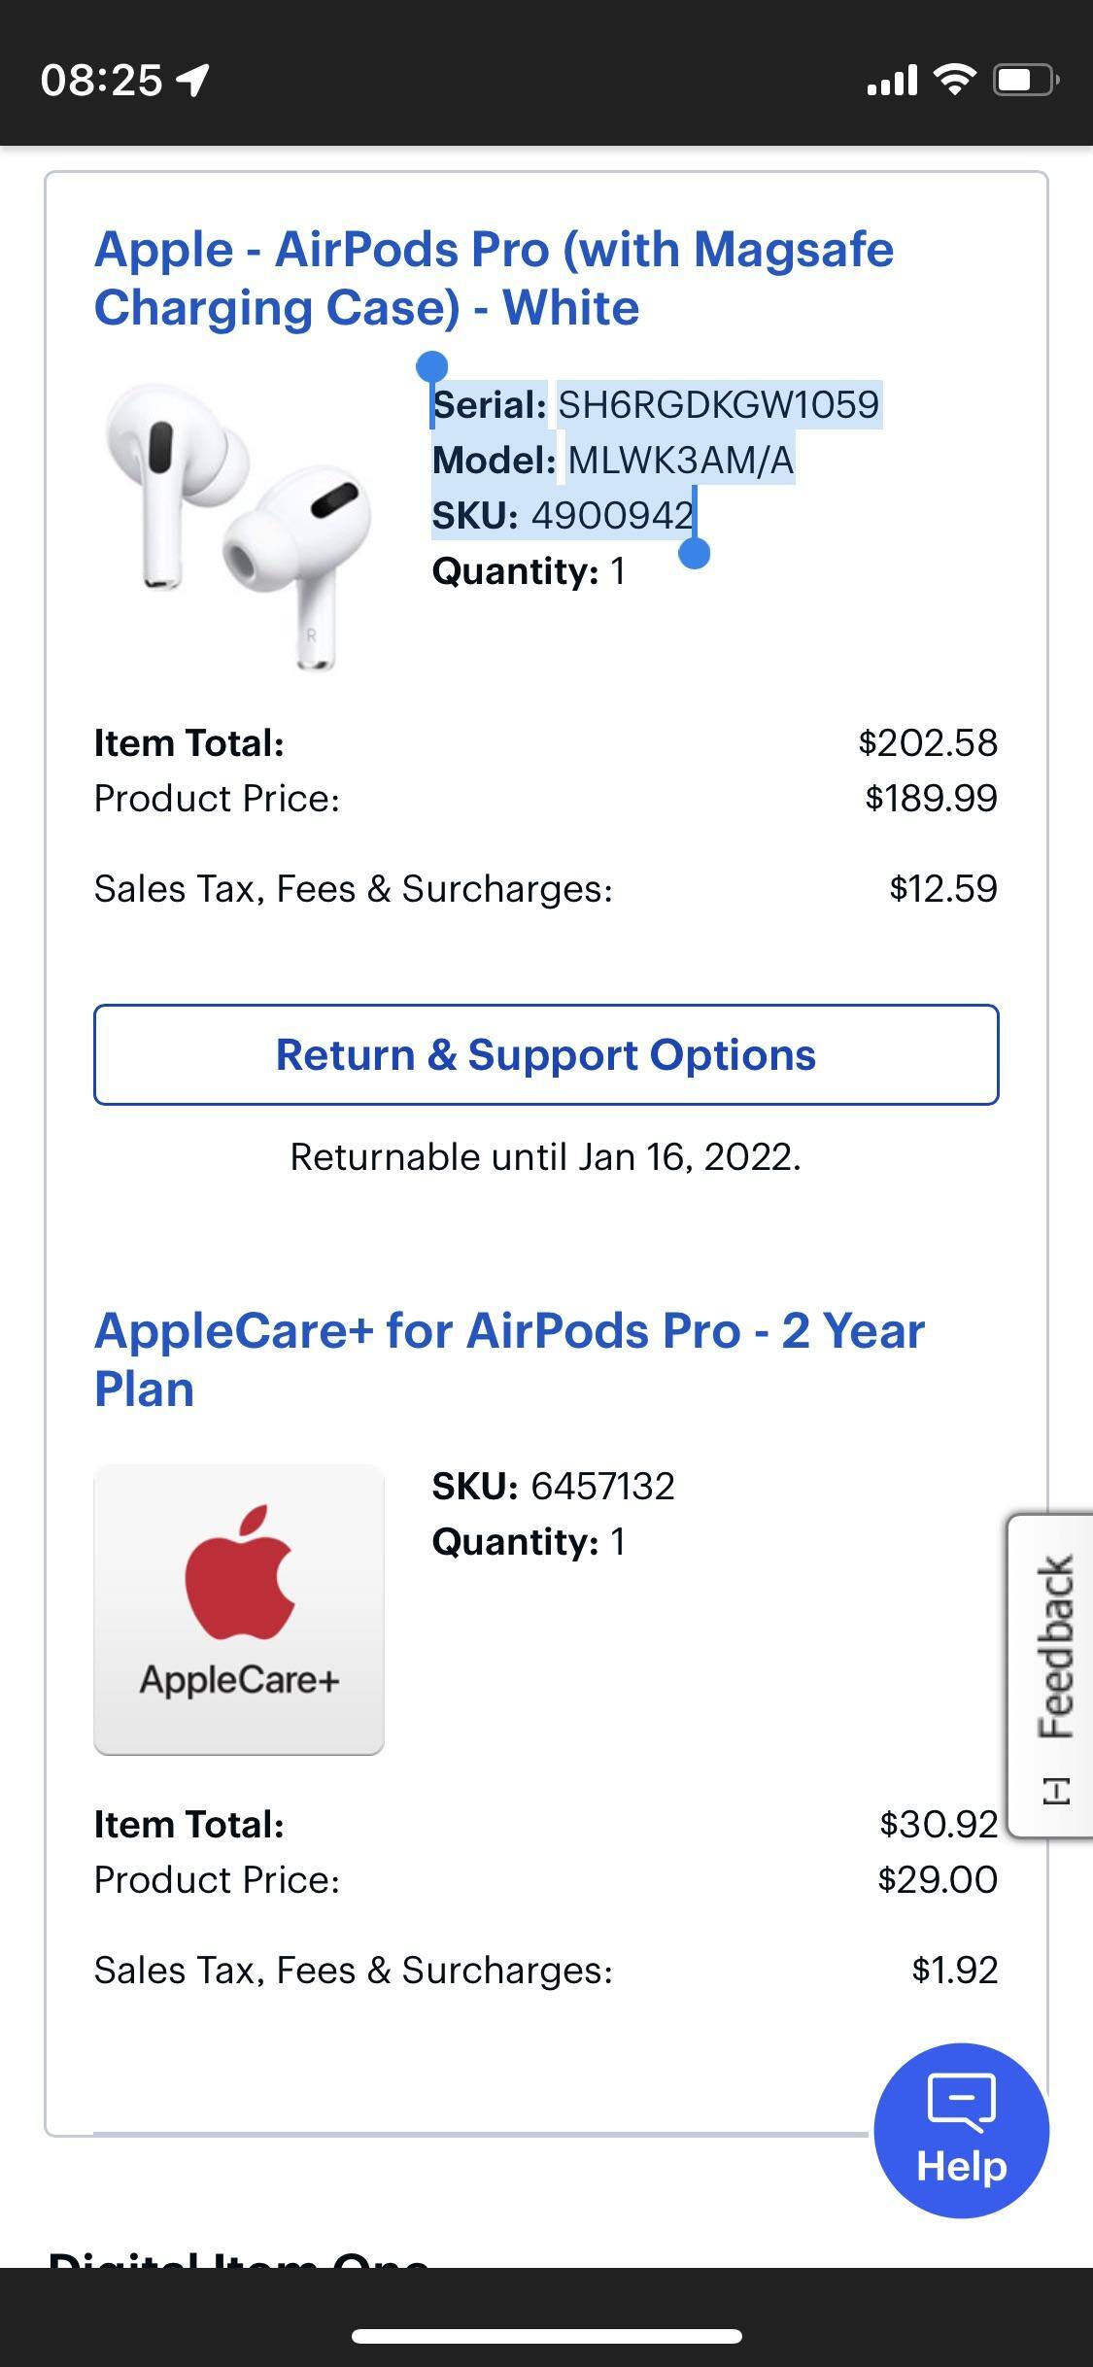
Task: Open Return & Support Options
Action: [x=546, y=1055]
